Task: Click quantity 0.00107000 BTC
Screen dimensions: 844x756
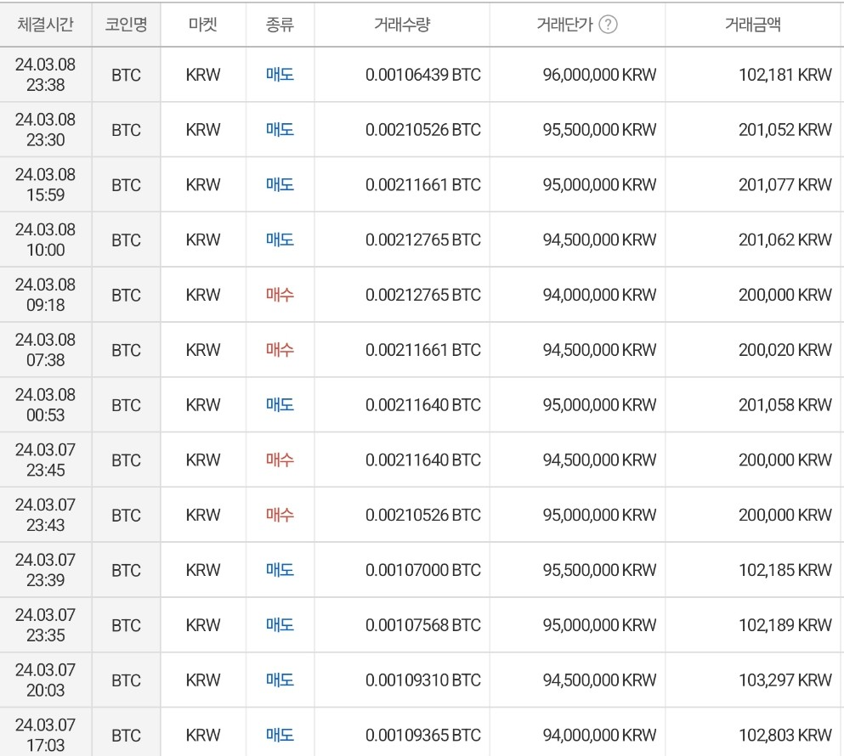Action: point(423,570)
